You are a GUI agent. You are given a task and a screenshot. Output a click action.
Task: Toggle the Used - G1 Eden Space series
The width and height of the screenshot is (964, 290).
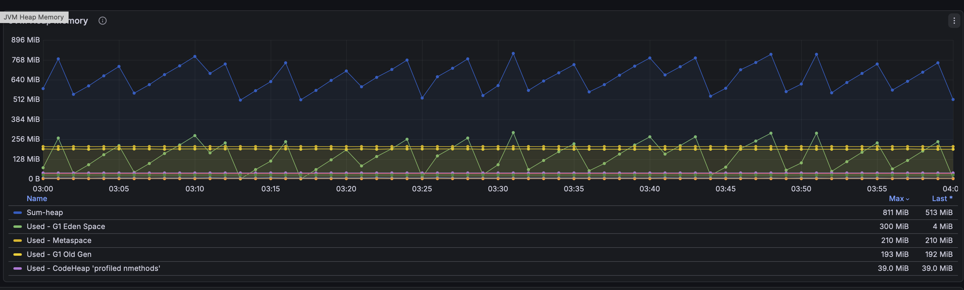(66, 226)
